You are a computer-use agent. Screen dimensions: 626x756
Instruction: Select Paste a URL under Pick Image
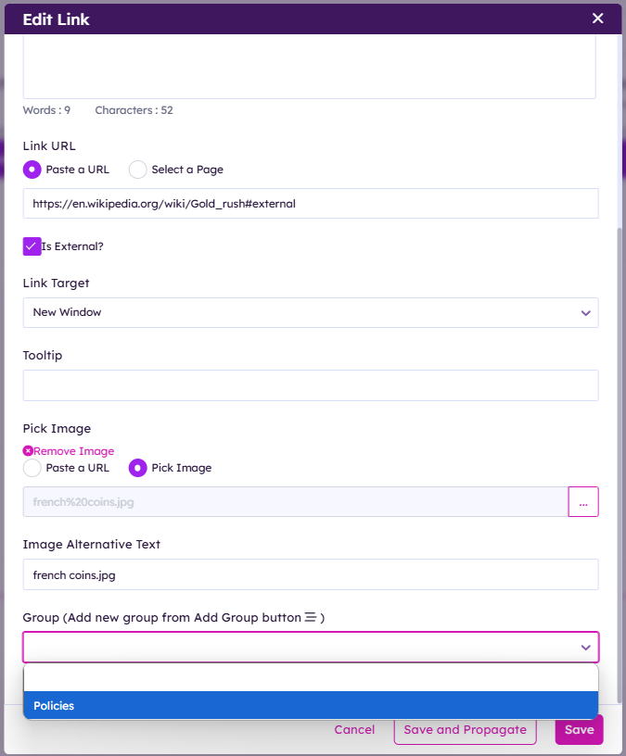32,468
